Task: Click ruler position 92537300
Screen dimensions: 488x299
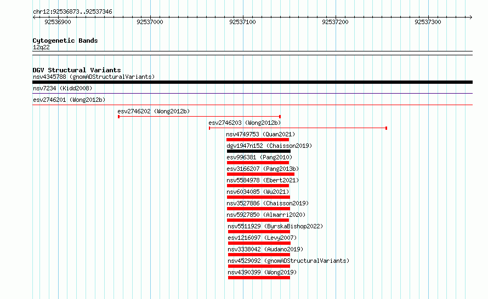Action: 428,22
